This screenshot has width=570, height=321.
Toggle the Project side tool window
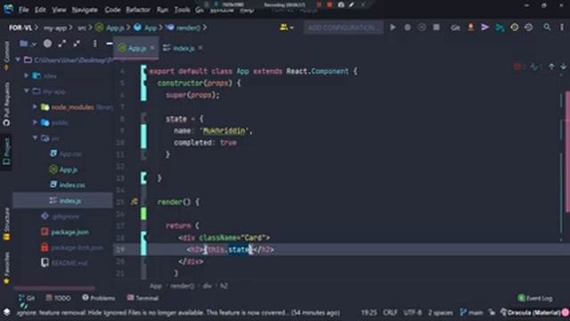point(6,152)
